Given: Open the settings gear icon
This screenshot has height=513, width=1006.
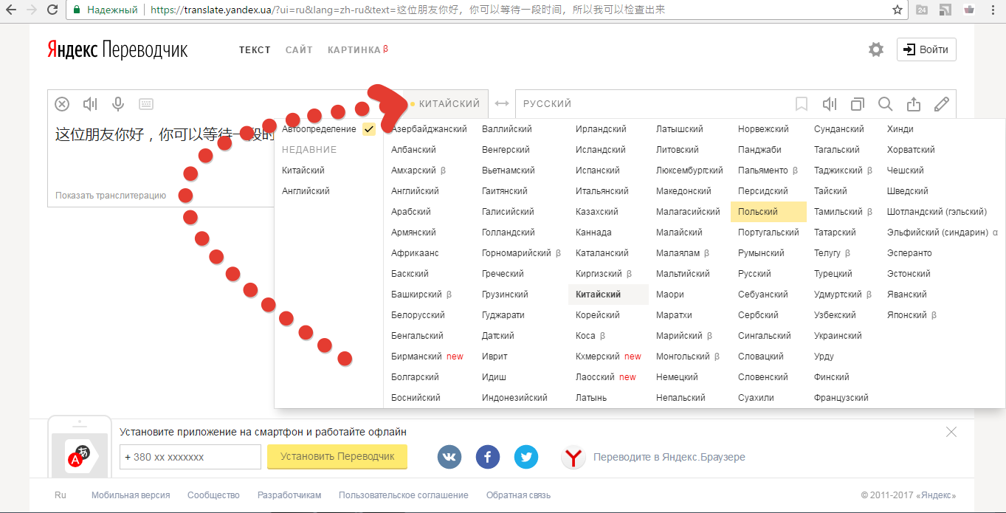Looking at the screenshot, I should pyautogui.click(x=876, y=49).
